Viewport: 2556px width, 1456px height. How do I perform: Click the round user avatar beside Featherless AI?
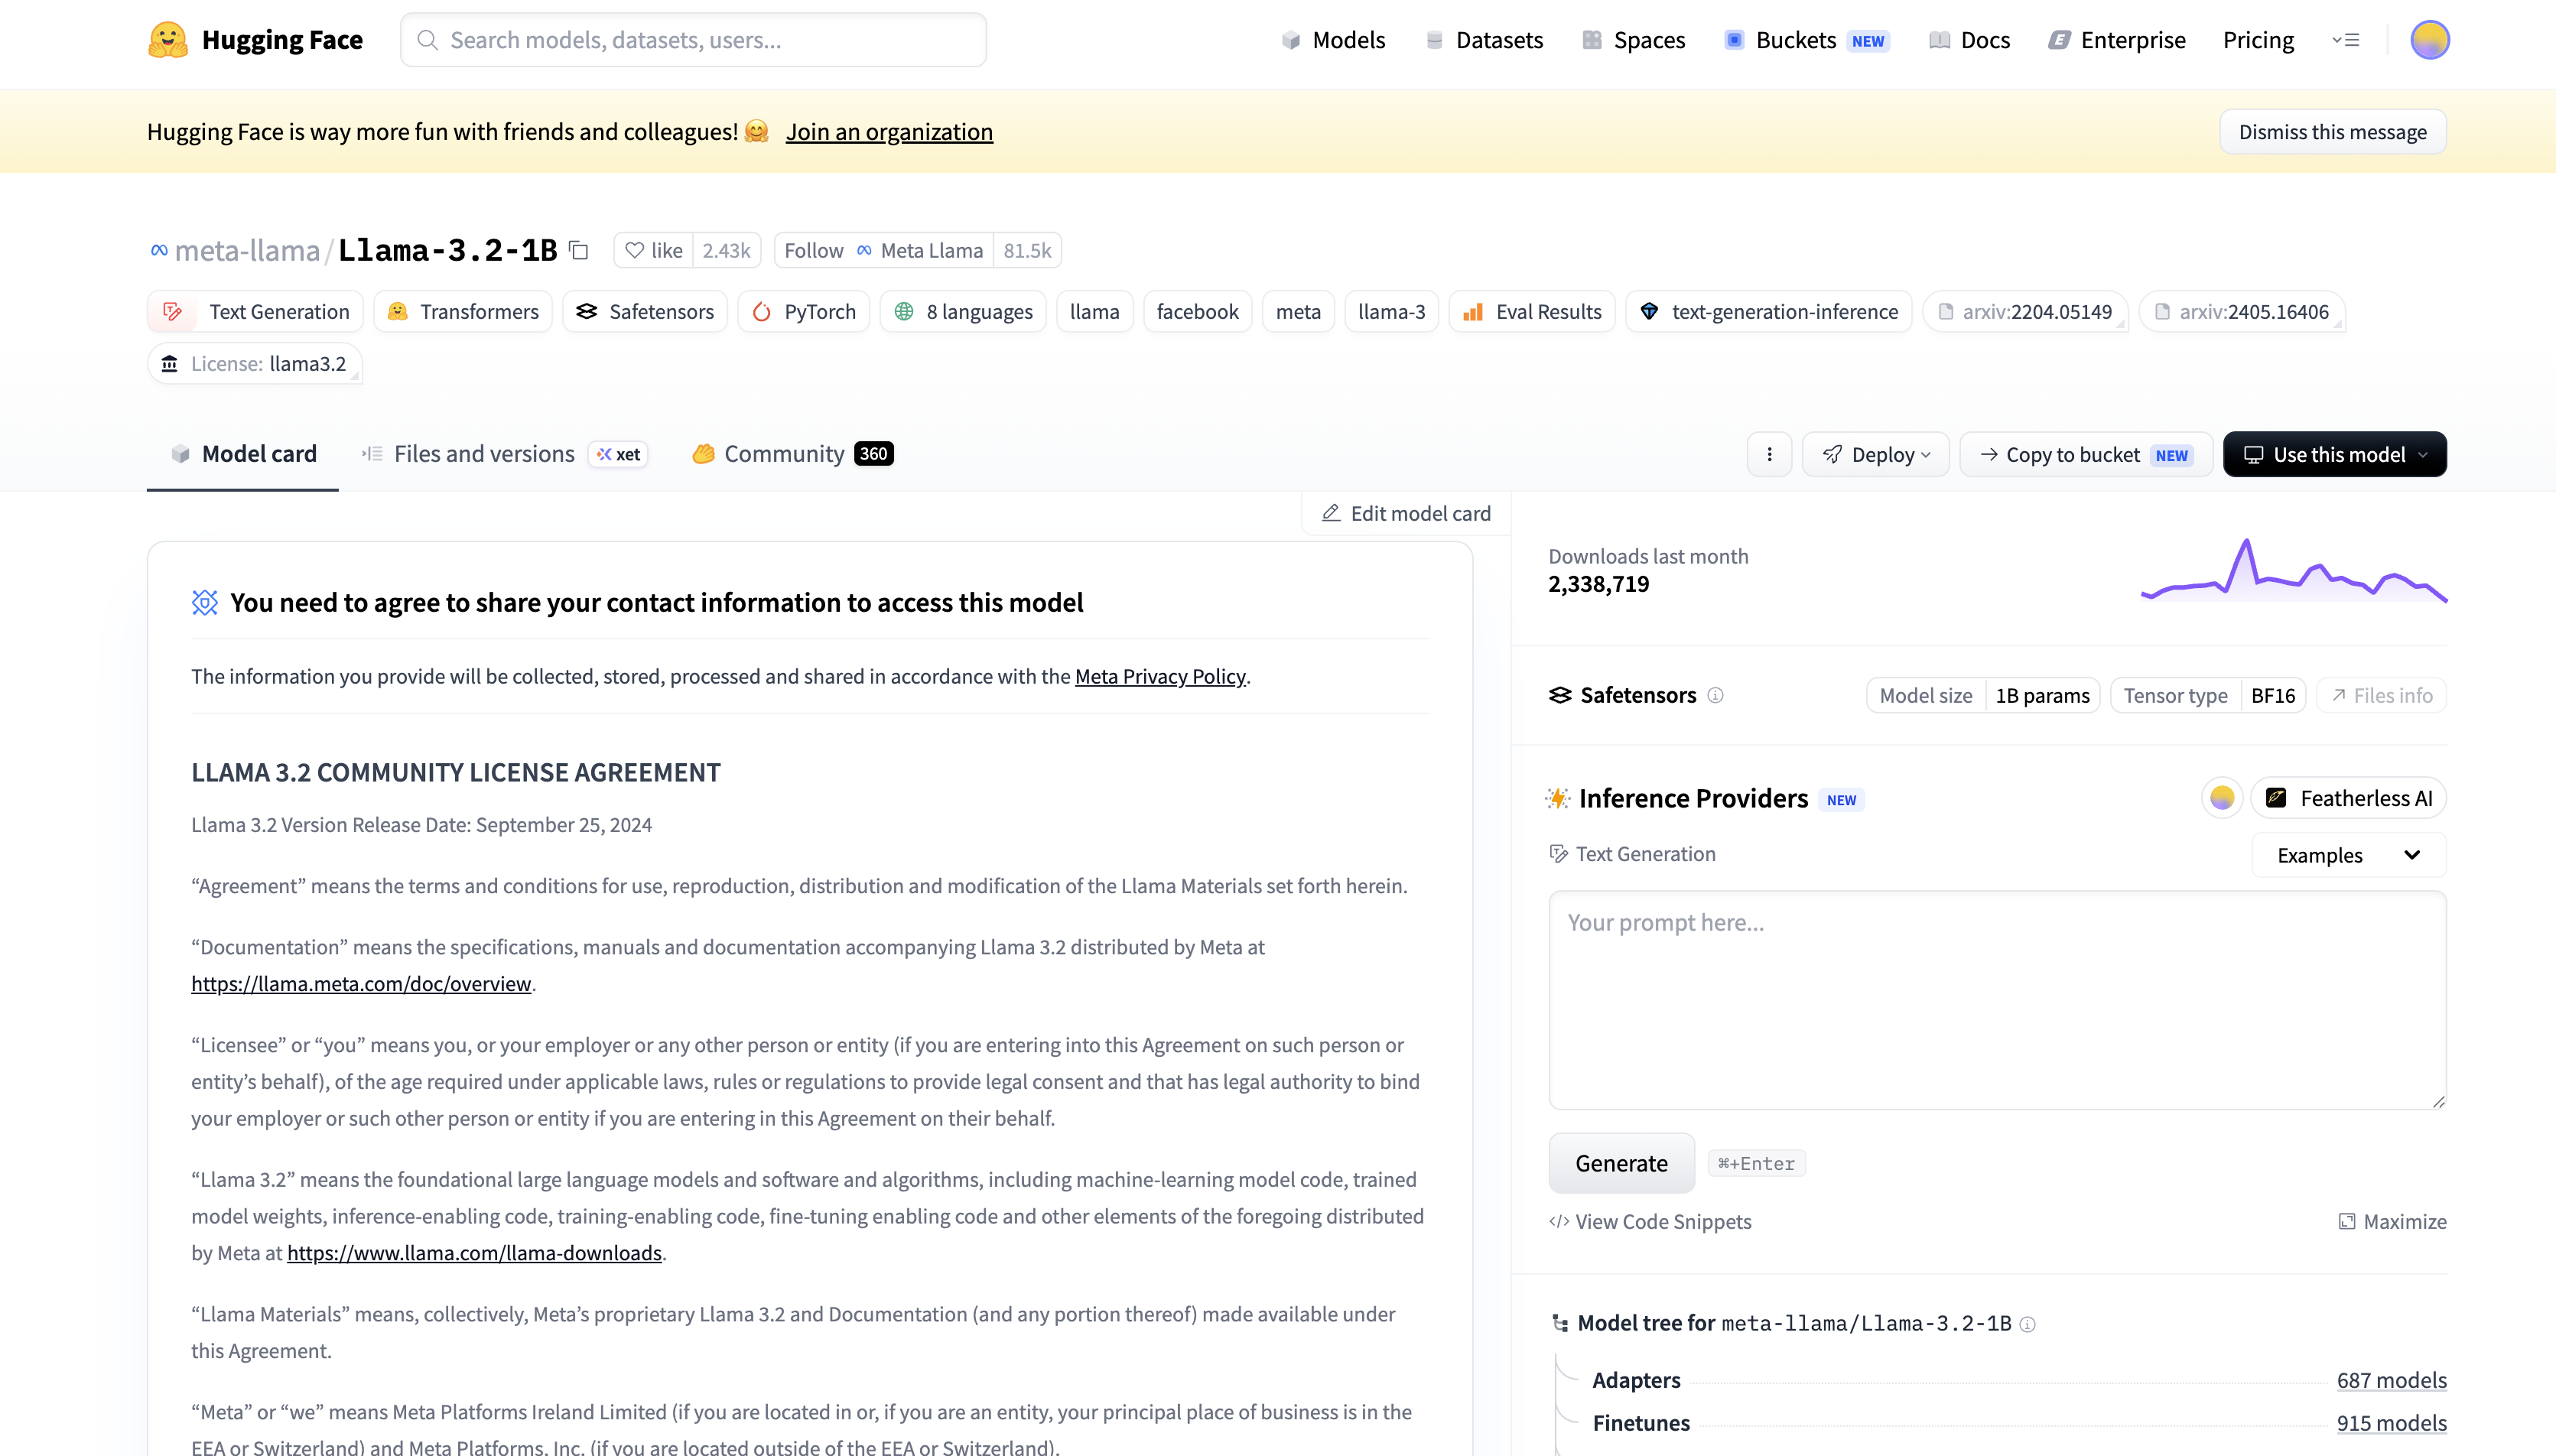(2222, 798)
